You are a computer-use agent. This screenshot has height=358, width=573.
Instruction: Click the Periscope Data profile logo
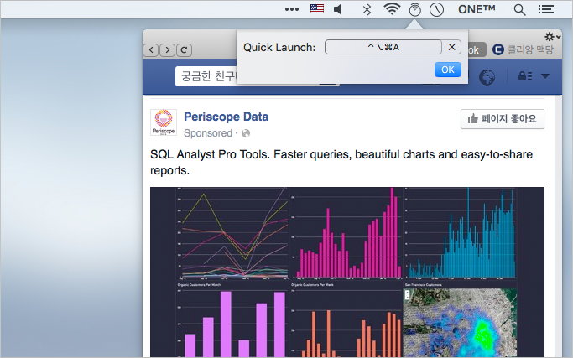click(164, 122)
